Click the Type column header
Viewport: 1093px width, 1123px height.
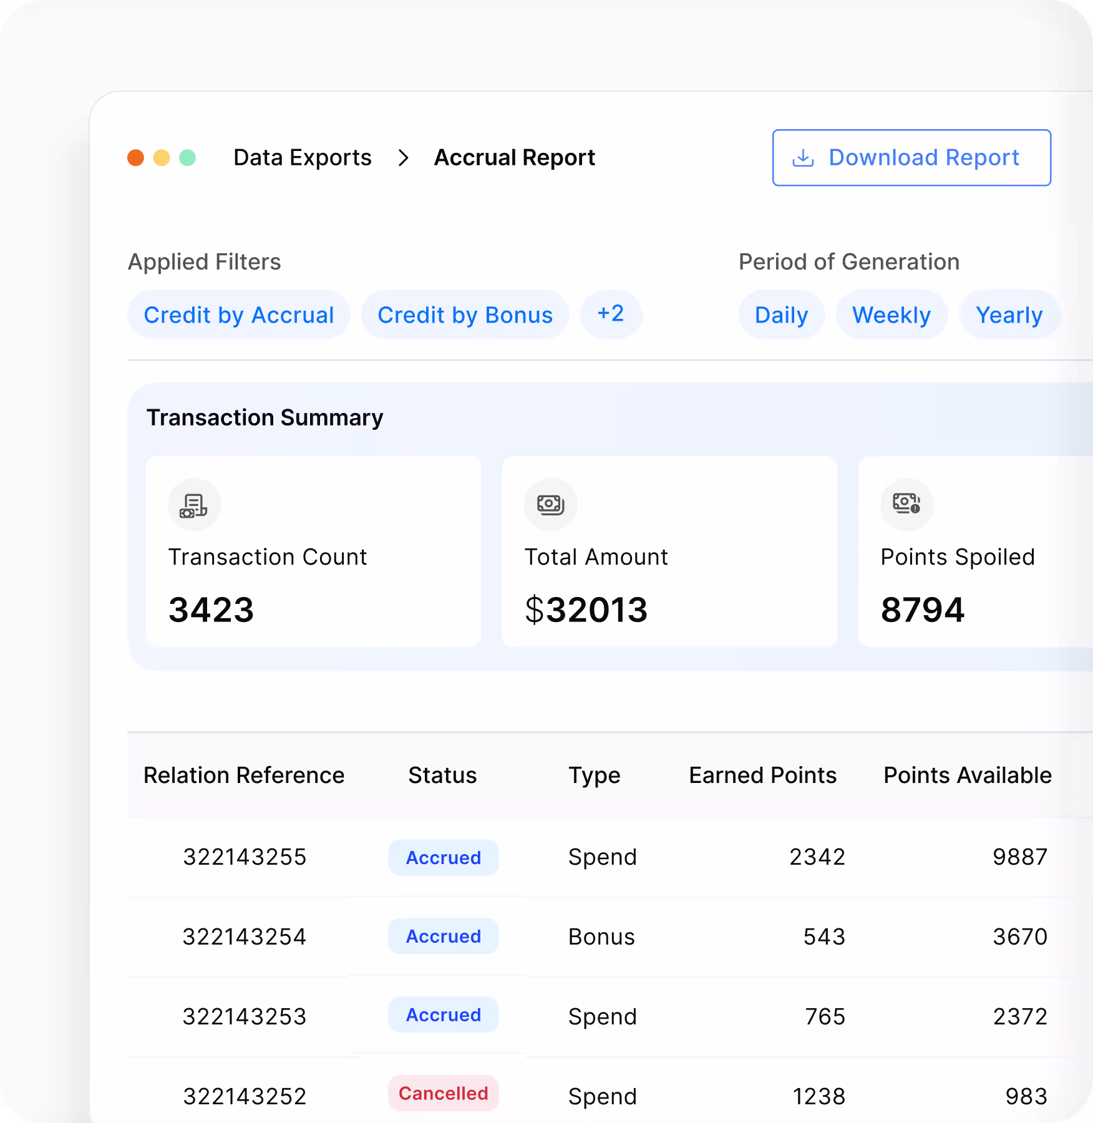[595, 776]
